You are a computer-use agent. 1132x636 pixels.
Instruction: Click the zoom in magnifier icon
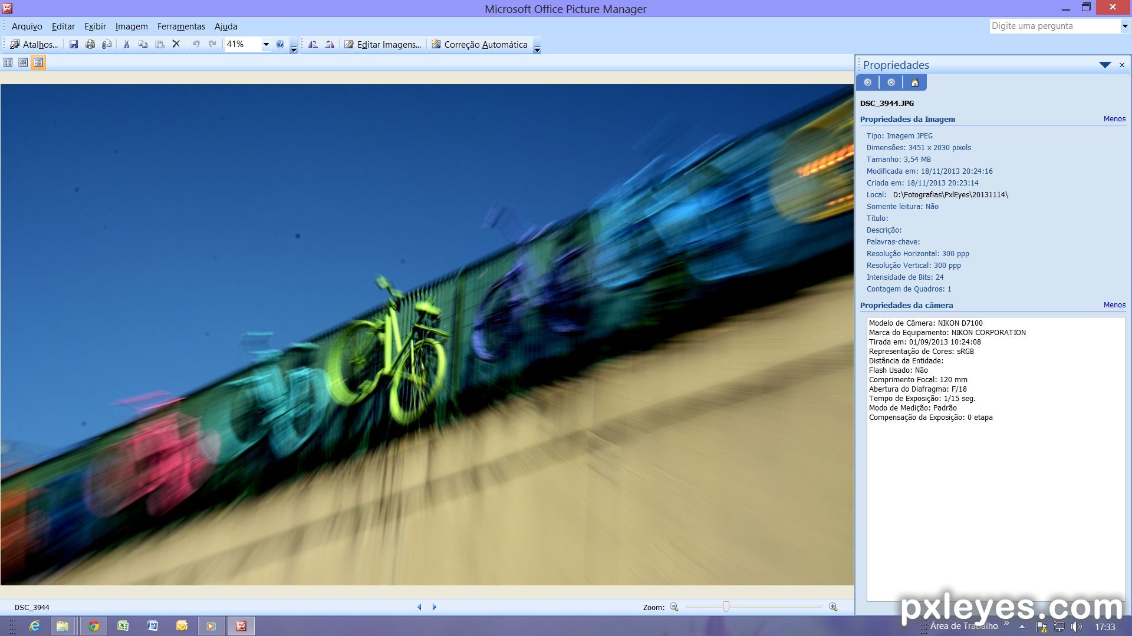(x=833, y=607)
